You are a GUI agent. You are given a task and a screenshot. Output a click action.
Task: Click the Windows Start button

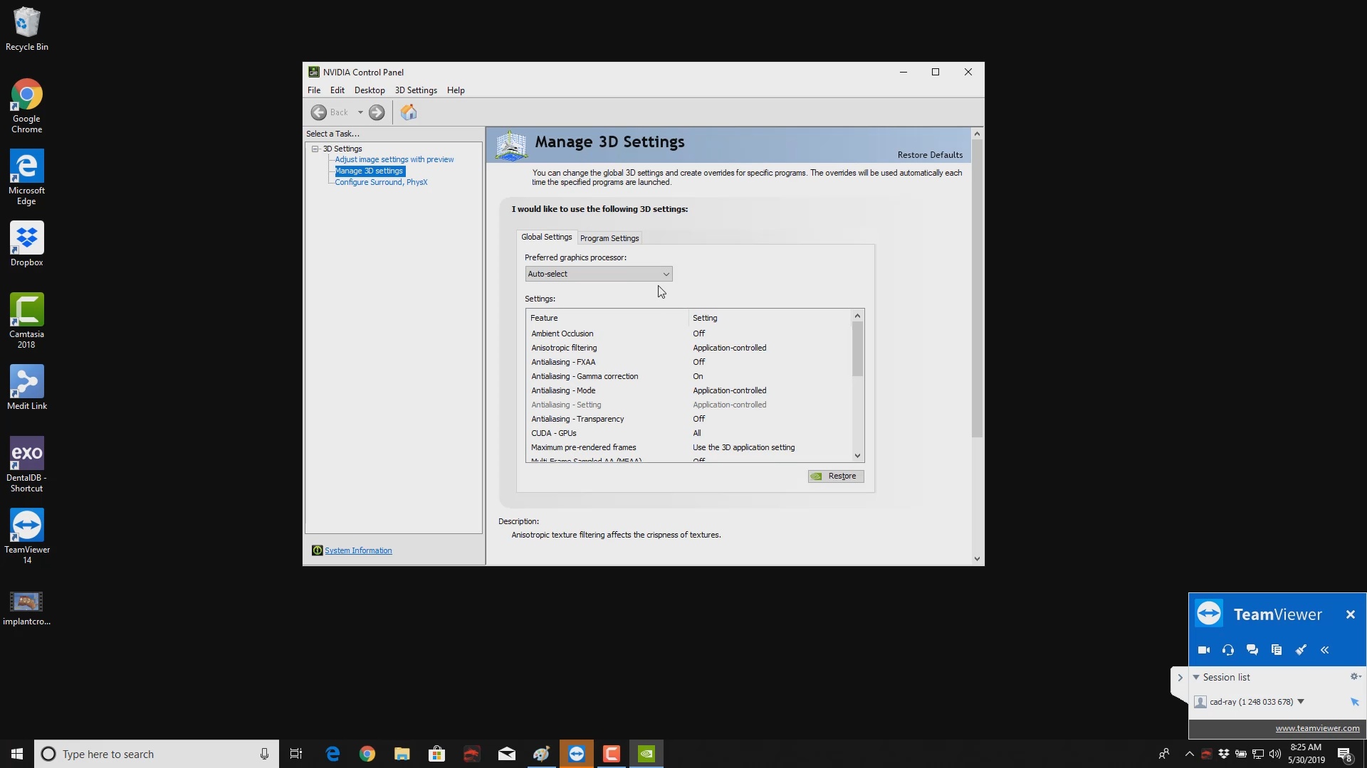[x=17, y=754]
